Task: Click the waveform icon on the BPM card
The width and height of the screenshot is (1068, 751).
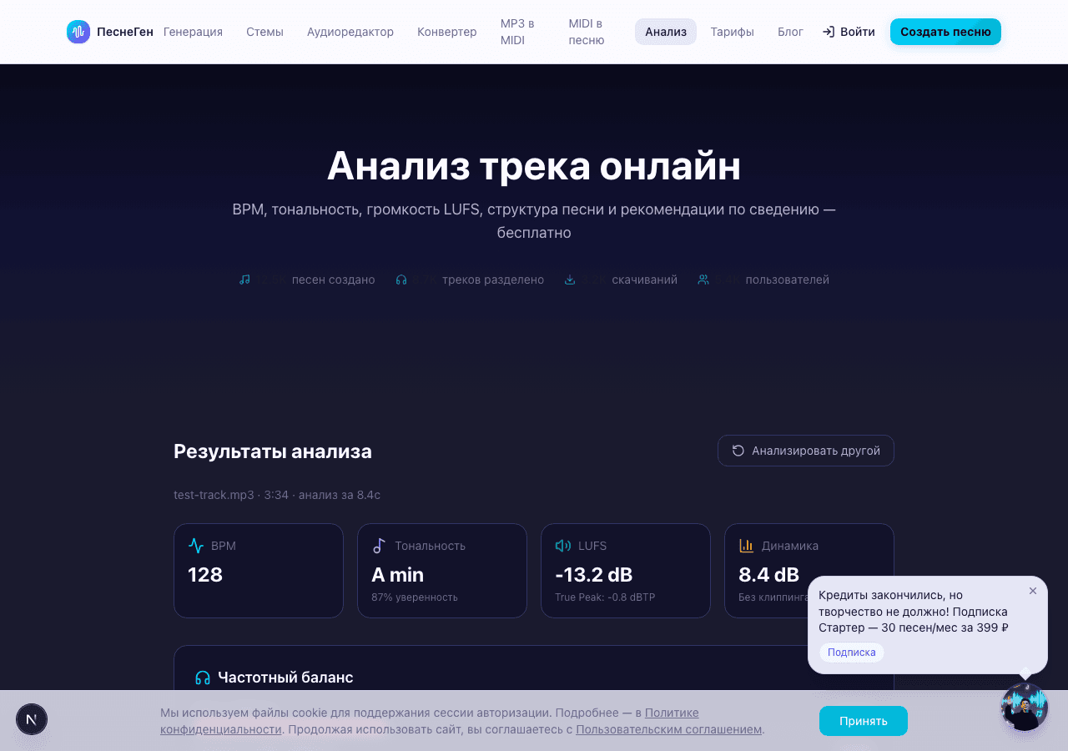Action: [x=195, y=546]
